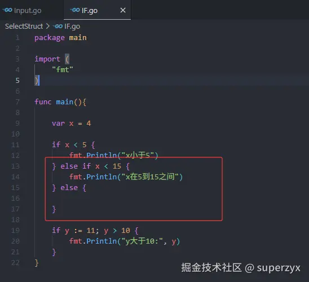Click line number 5 in gutter

(17, 81)
